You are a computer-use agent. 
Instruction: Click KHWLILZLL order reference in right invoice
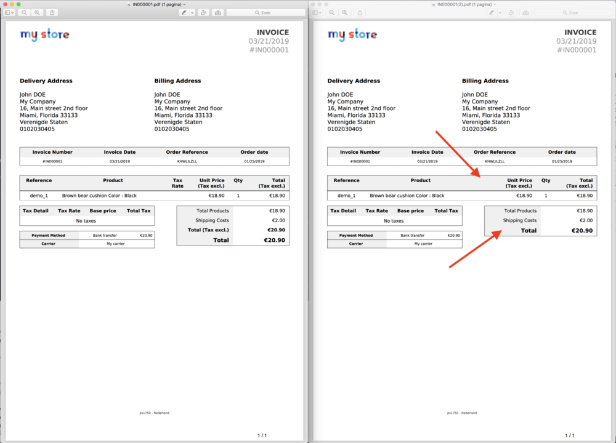pos(495,161)
